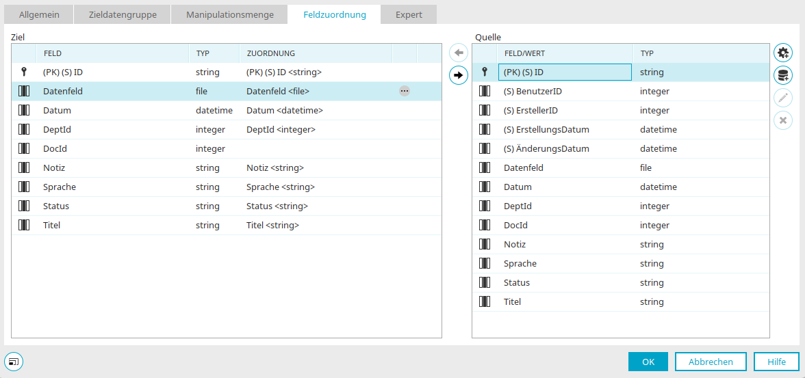Viewport: 805px width, 378px height.
Task: Click assignment 'Sprache <string>'
Action: (281, 187)
